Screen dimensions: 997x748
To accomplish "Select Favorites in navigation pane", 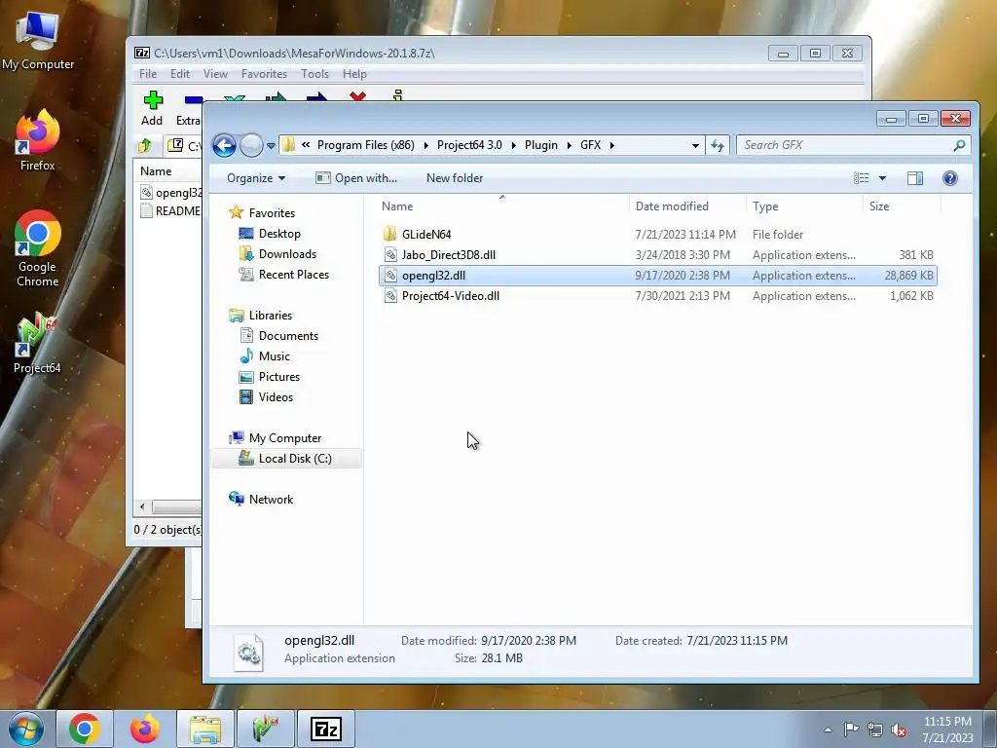I will click(272, 213).
